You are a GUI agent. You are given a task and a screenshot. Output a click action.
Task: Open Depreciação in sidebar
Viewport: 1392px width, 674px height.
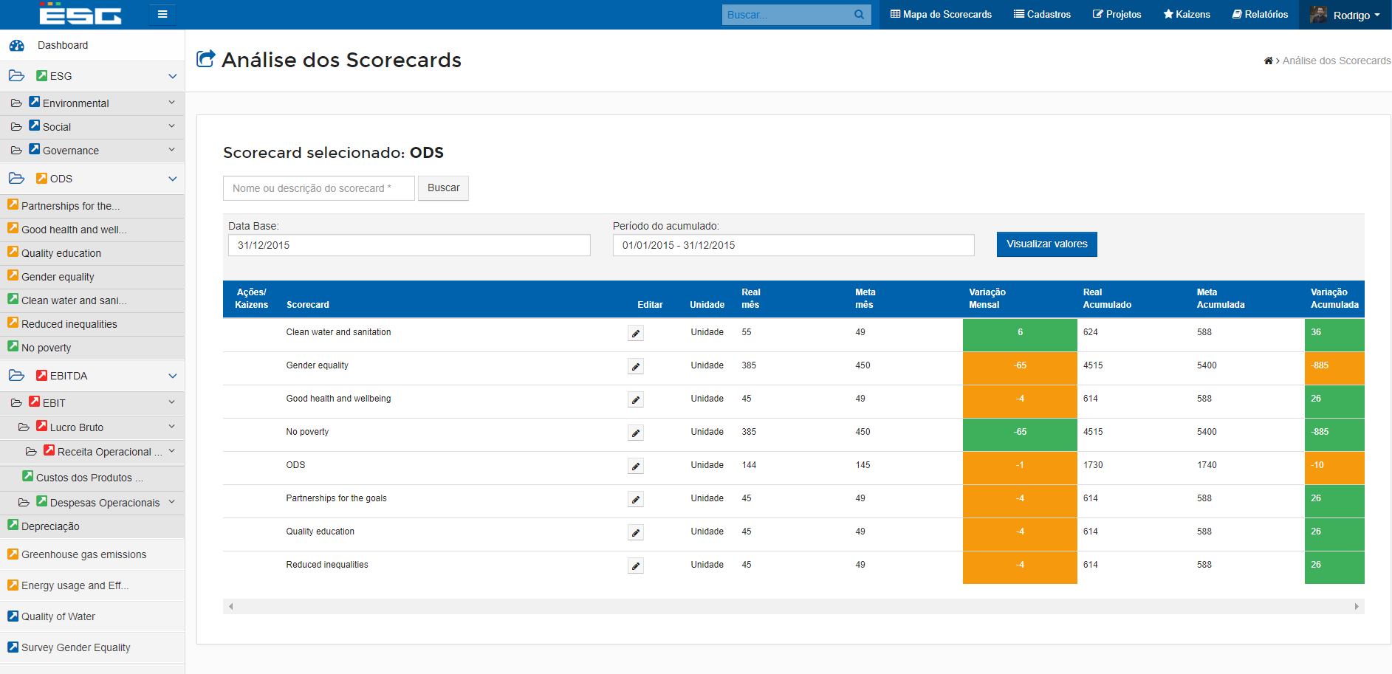point(50,526)
